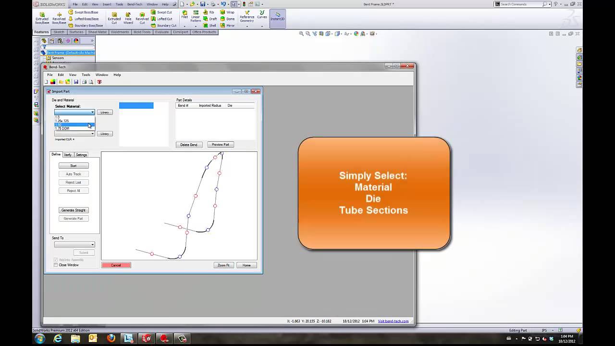The width and height of the screenshot is (615, 346).
Task: Expand the FeatureManager panel chevron
Action: coord(92,41)
